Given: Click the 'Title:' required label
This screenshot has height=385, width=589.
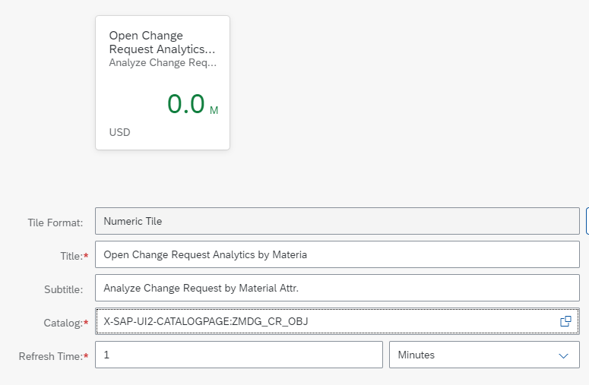Looking at the screenshot, I should pos(74,256).
